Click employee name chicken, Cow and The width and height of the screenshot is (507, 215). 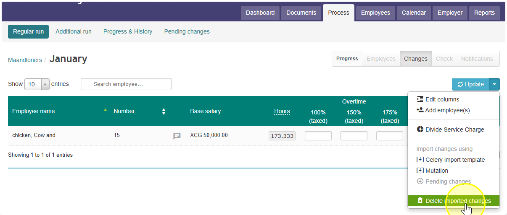(x=34, y=135)
